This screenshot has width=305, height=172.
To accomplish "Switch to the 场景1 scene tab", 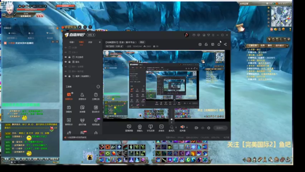I will click(72, 42).
